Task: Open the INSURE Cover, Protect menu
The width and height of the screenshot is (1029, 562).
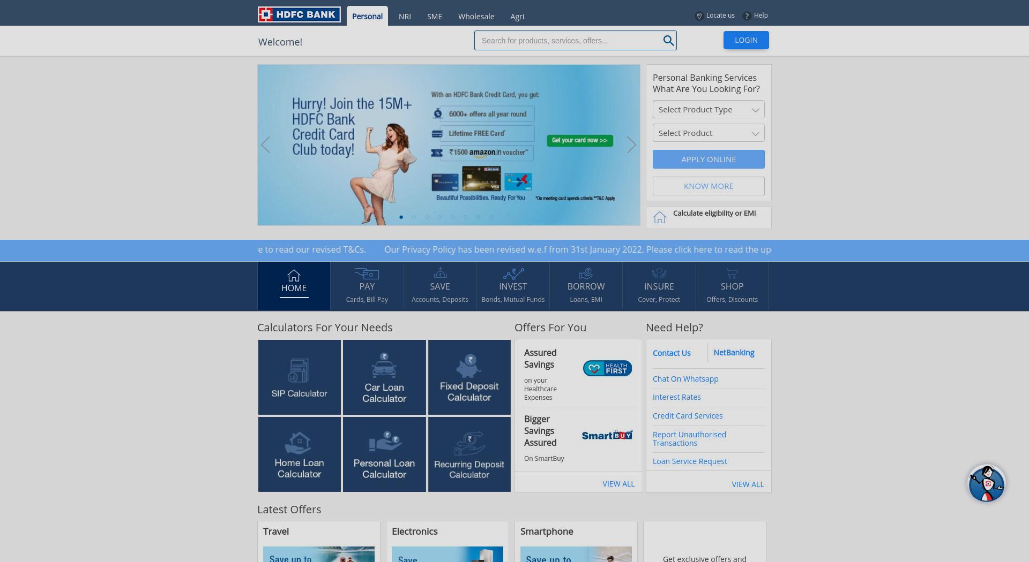Action: (659, 286)
